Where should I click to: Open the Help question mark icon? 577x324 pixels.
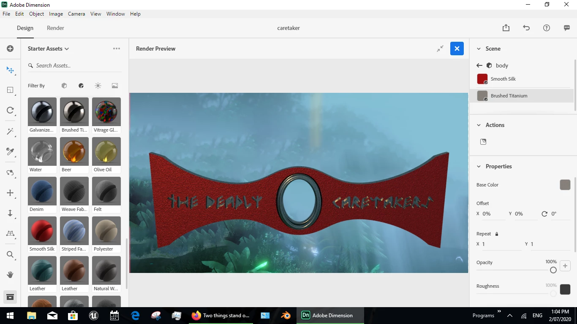pyautogui.click(x=547, y=28)
